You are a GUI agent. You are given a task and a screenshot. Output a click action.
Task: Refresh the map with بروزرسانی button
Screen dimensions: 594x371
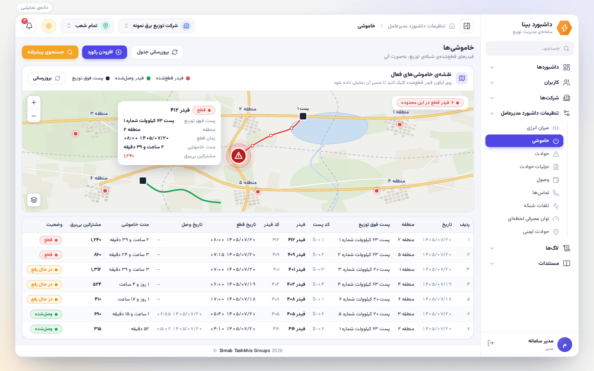(47, 78)
